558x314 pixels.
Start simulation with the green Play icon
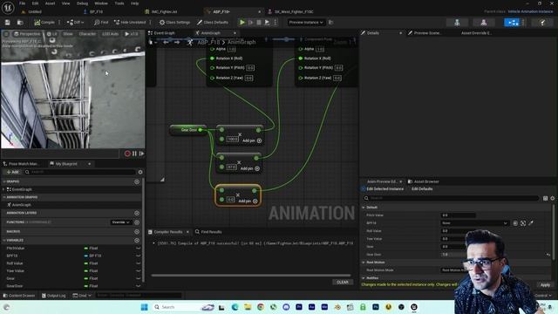pos(242,22)
